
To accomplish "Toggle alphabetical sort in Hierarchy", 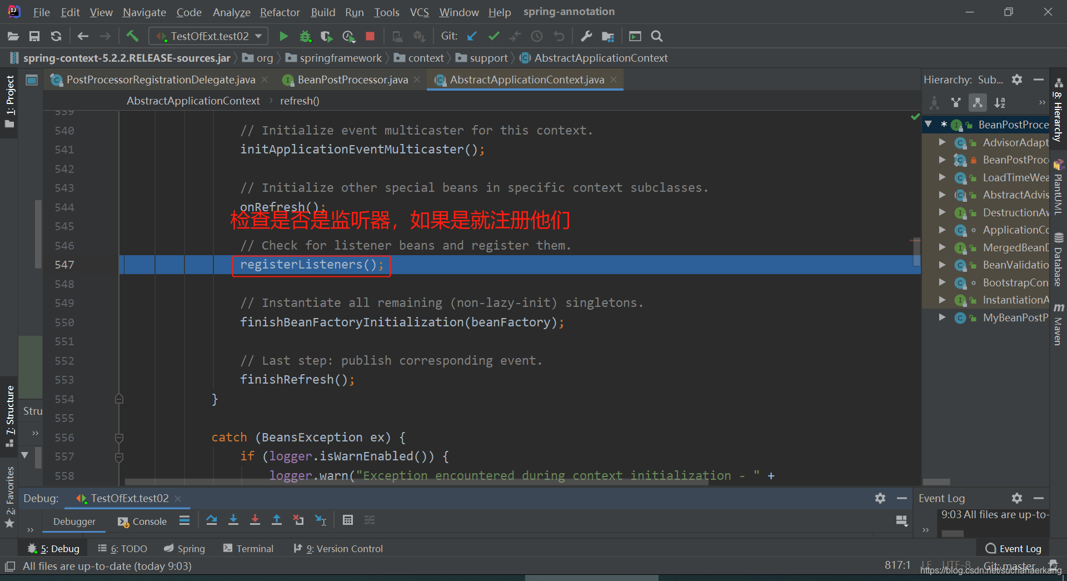I will point(1000,102).
